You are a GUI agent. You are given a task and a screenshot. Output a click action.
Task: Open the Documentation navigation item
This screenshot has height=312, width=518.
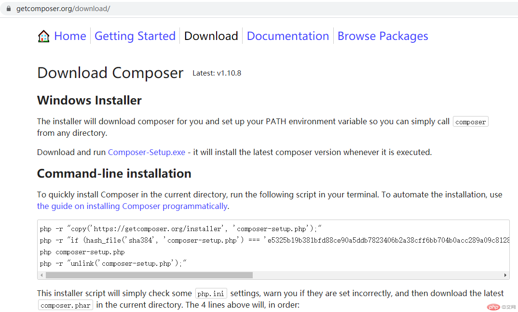point(288,36)
